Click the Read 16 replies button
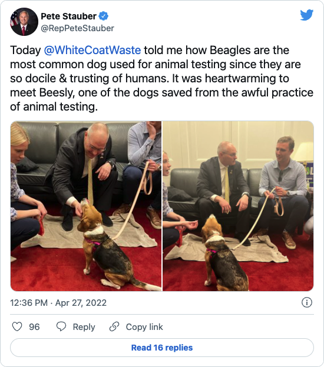Screen dimensions: 324x367 (x=162, y=348)
